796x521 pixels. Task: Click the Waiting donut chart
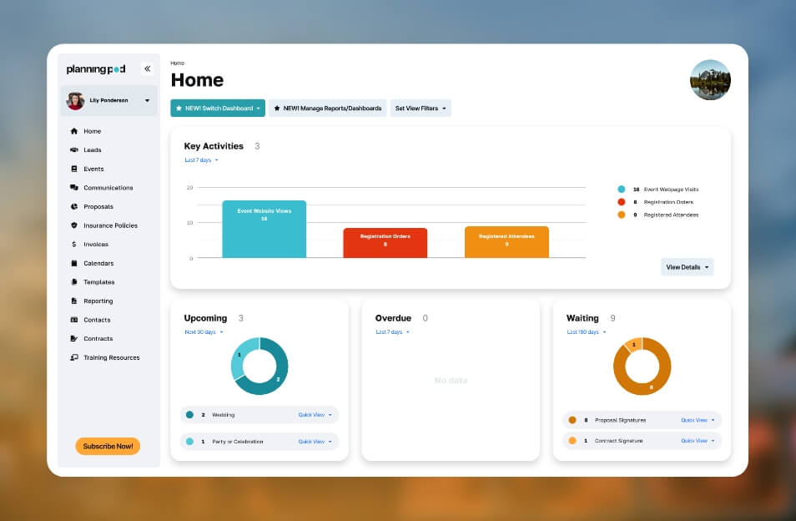tap(642, 367)
